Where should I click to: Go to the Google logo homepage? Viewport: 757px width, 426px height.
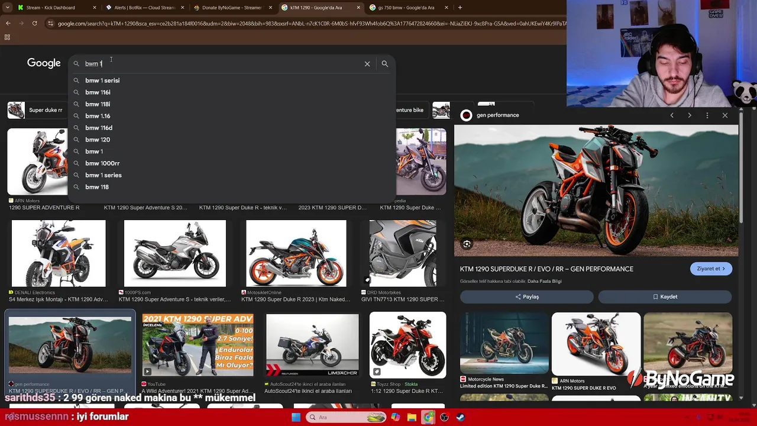pyautogui.click(x=44, y=63)
